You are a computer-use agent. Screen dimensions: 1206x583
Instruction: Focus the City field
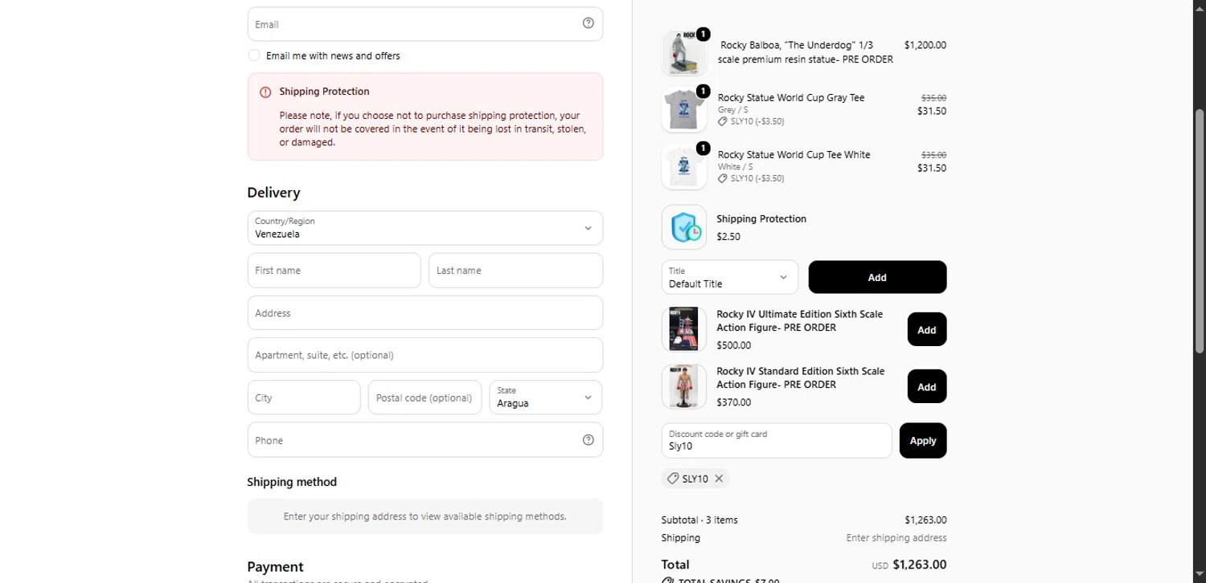coord(304,397)
